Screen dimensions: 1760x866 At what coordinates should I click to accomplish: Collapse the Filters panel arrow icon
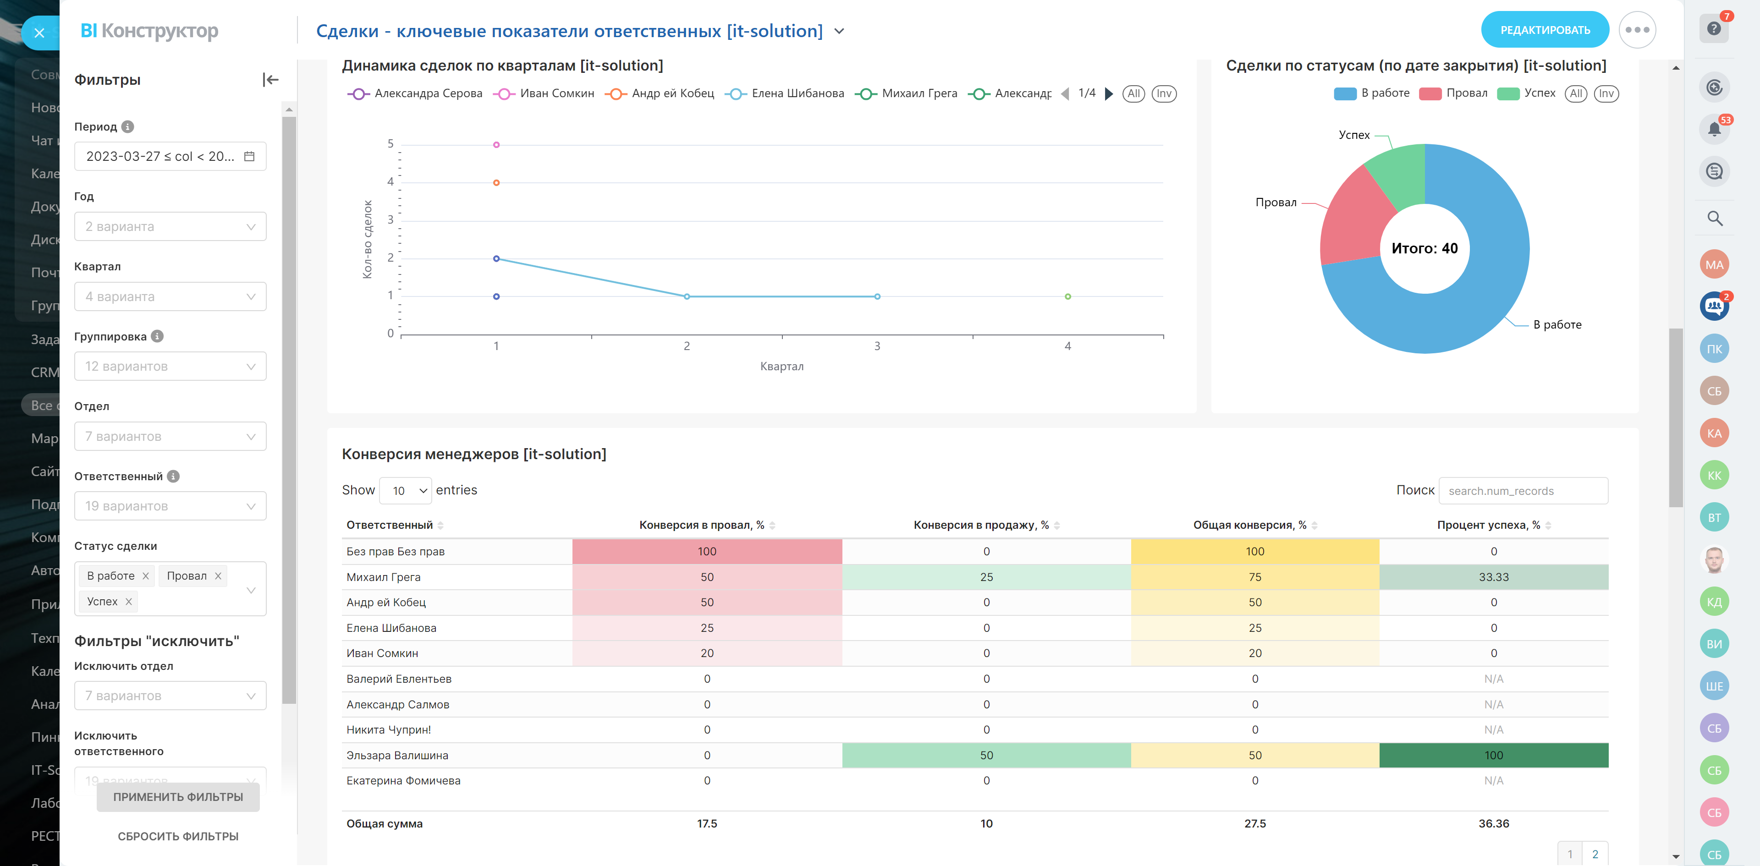click(x=270, y=80)
